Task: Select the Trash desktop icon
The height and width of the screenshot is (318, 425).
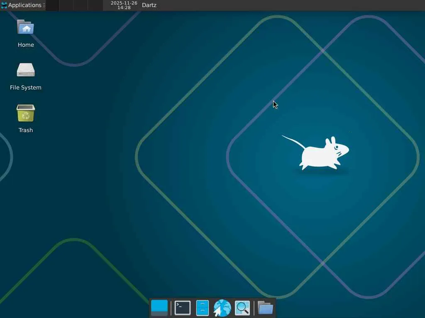Action: click(26, 119)
